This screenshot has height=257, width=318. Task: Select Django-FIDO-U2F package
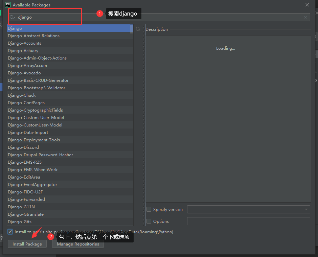click(70, 192)
